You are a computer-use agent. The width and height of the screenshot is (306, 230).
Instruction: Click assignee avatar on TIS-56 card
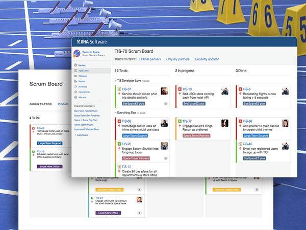[x=285, y=123]
